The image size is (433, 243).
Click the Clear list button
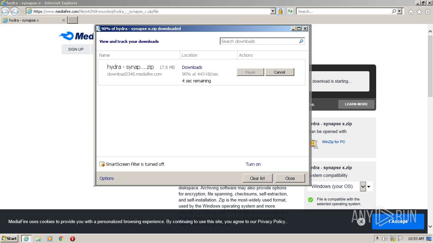[x=257, y=178]
